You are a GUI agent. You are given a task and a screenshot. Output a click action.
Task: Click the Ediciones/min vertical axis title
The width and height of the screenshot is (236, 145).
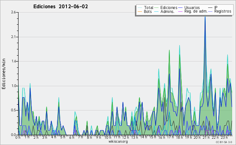(4, 74)
